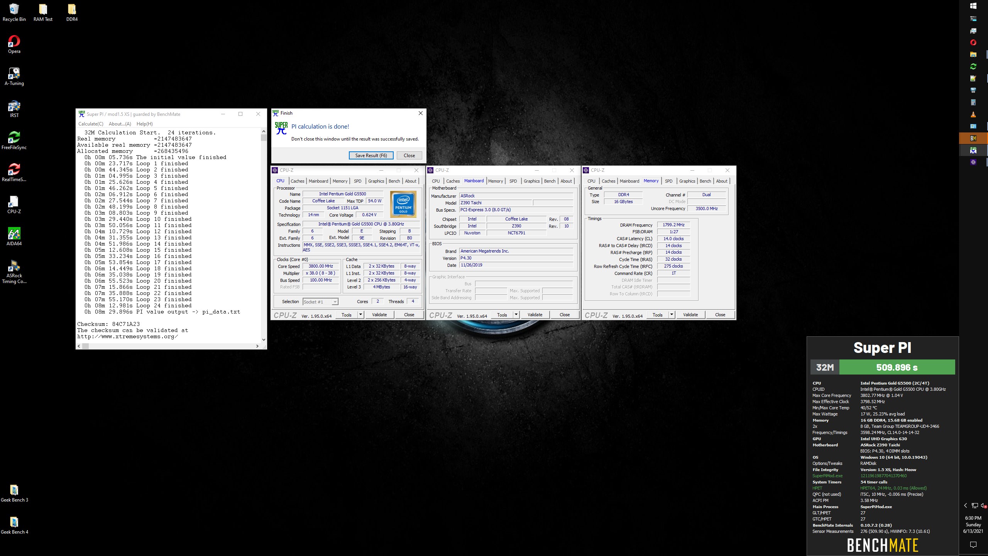988x556 pixels.
Task: Switch to Super PI taskbar icon
Action: pos(973,150)
